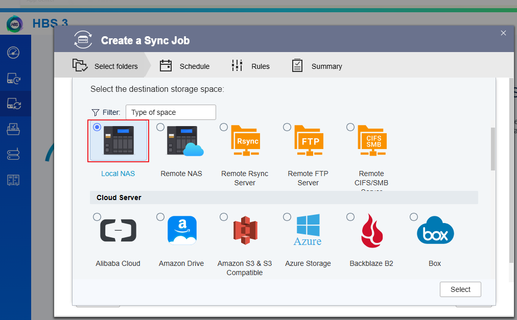
Task: Click the Box label text
Action: [435, 264]
